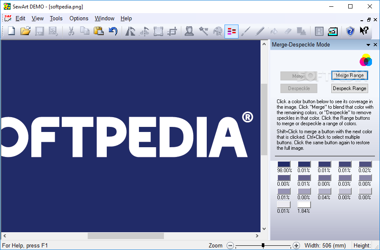Select the 1.84% white color swatch

click(304, 205)
